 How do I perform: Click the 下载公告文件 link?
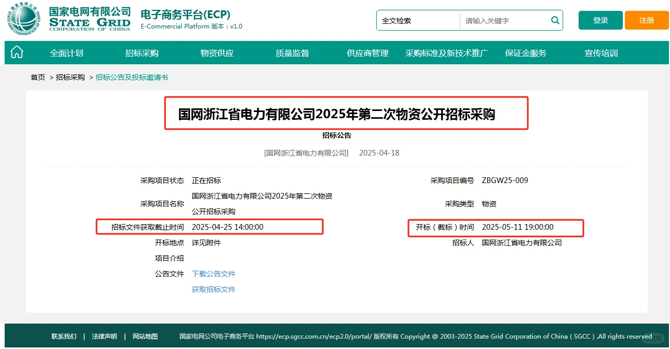click(213, 274)
